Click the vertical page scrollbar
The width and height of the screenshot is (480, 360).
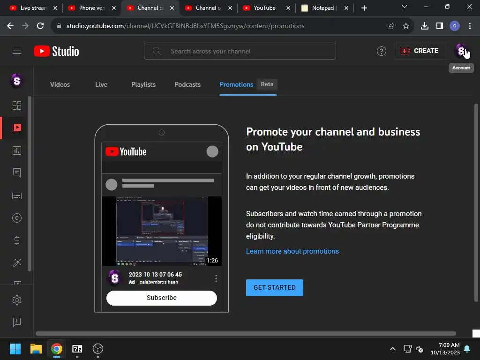[476, 202]
